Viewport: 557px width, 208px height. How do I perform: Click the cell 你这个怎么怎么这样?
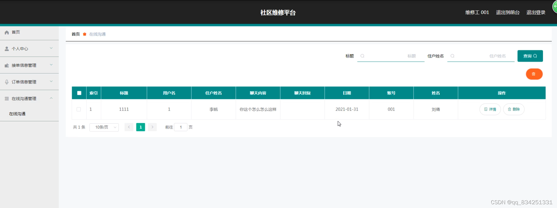[258, 109]
